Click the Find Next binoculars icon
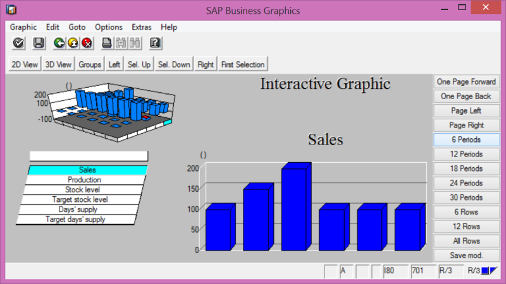506x284 pixels. (135, 43)
